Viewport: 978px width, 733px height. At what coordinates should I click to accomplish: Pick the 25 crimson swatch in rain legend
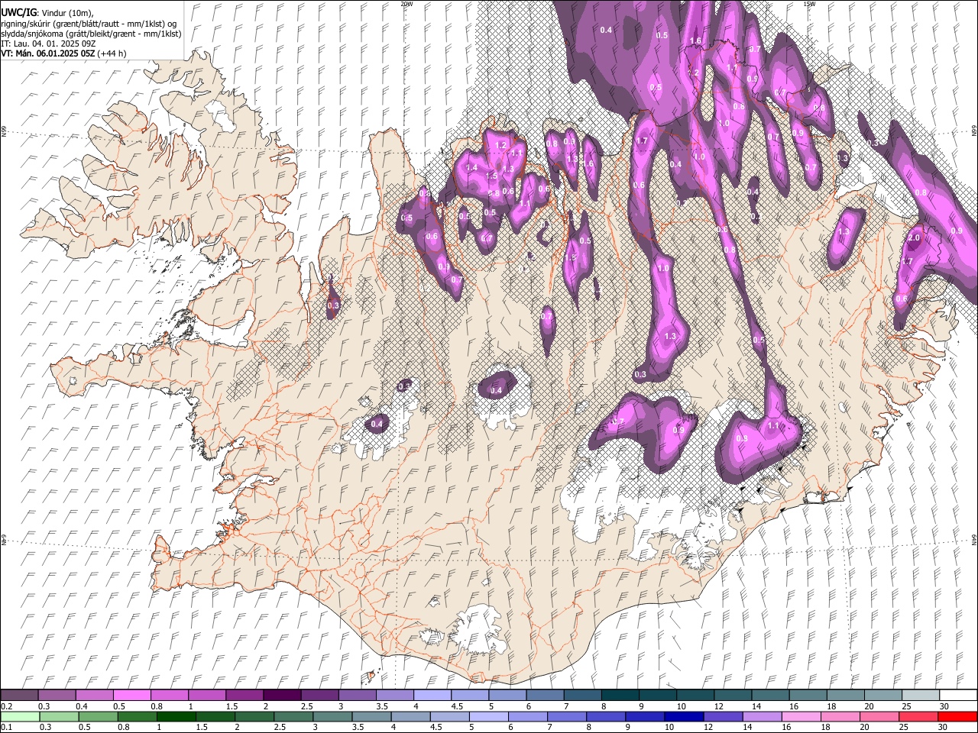pos(918,716)
